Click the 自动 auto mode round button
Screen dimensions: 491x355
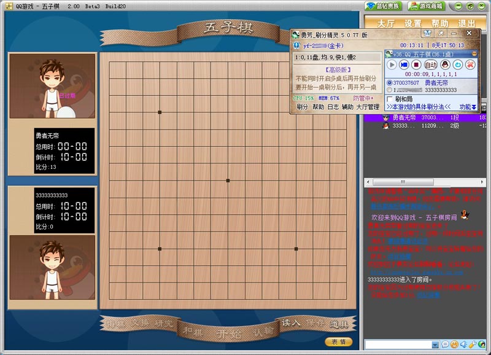431,65
